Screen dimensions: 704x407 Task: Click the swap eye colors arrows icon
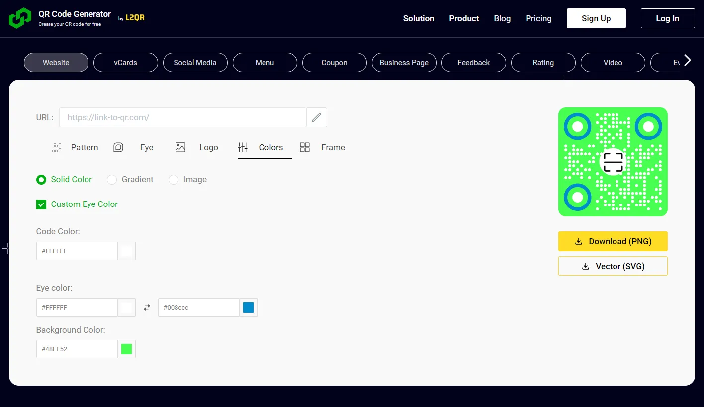pyautogui.click(x=147, y=308)
